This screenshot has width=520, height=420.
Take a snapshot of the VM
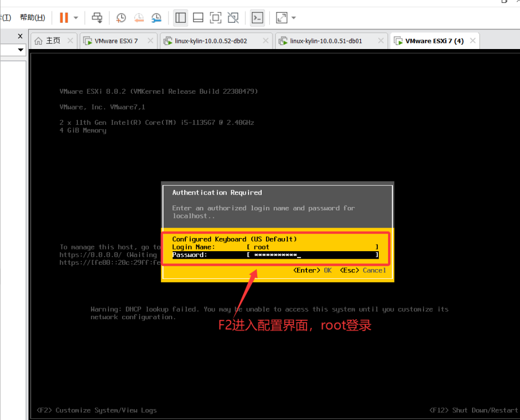pos(121,17)
